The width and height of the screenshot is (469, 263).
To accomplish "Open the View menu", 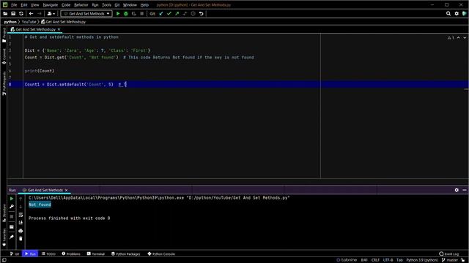I will [x=35, y=5].
